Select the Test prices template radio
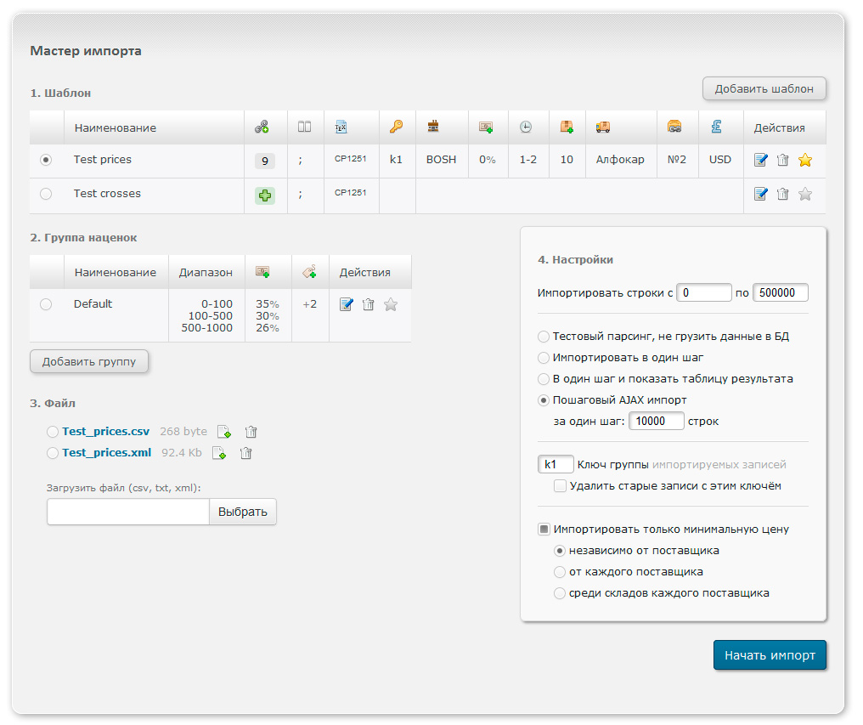The width and height of the screenshot is (863, 725). (46, 160)
